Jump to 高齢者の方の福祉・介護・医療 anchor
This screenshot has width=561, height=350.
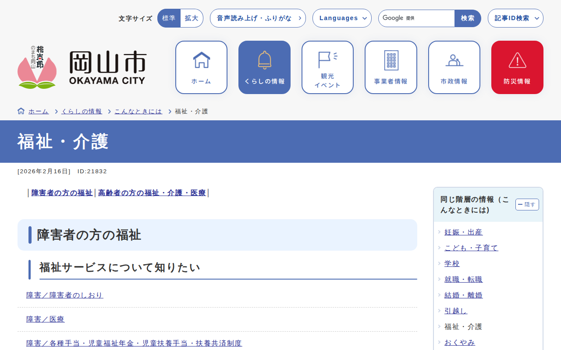152,193
